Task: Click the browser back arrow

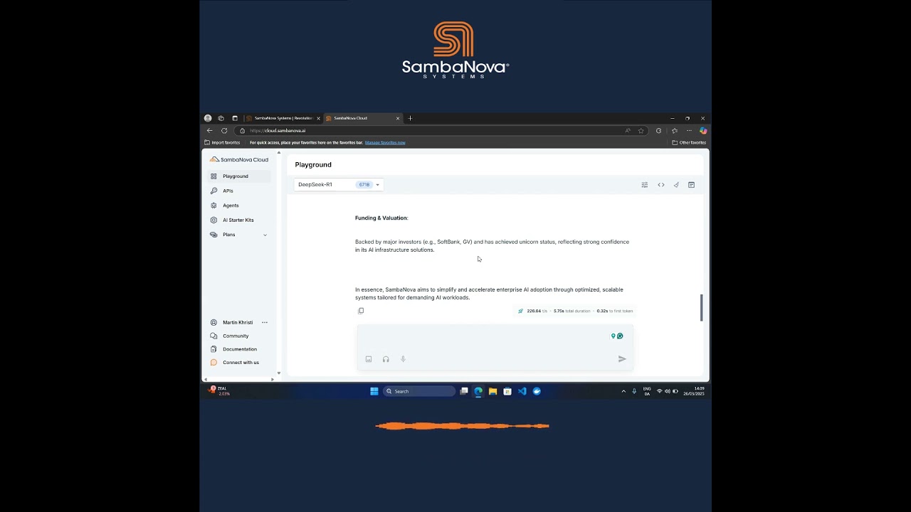Action: tap(209, 131)
